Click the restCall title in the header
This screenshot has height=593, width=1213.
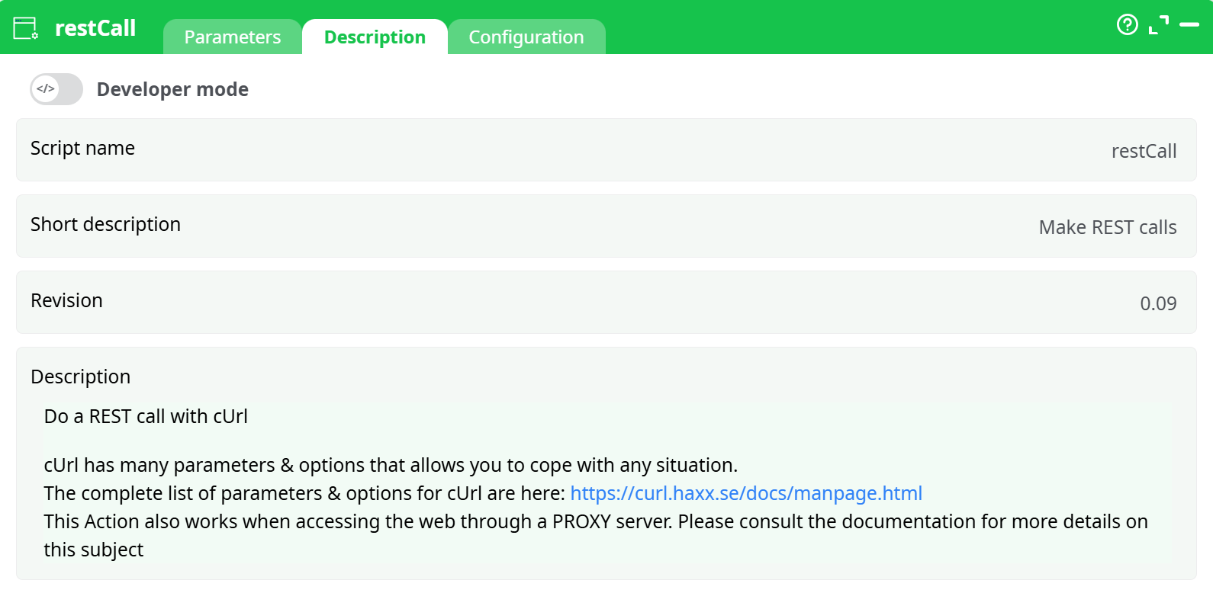tap(95, 28)
